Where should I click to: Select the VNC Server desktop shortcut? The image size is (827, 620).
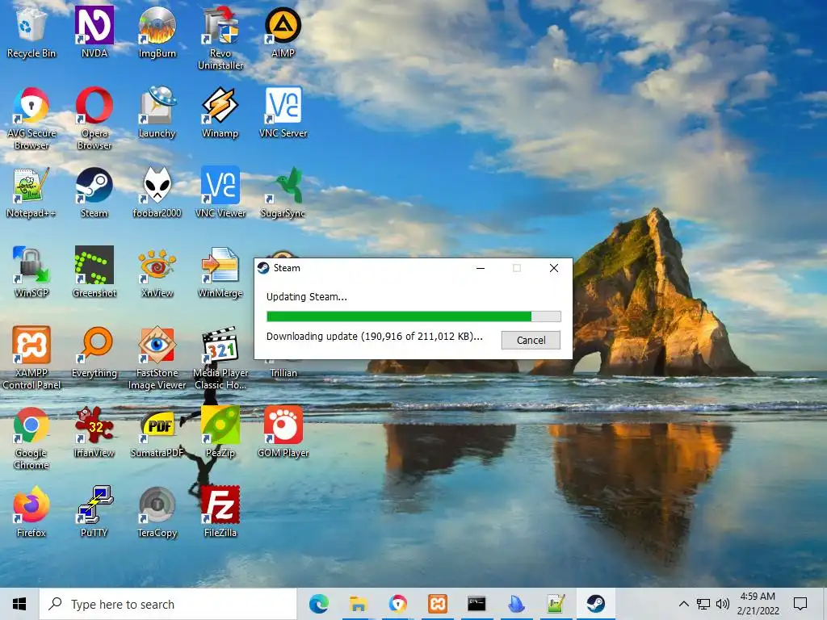(283, 111)
